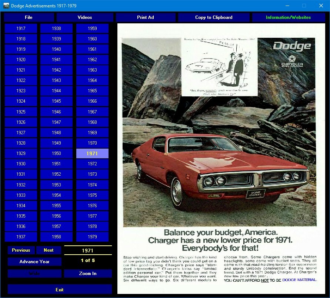Exit the application
Image resolution: width=330 pixels, height=298 pixels.
(59, 289)
